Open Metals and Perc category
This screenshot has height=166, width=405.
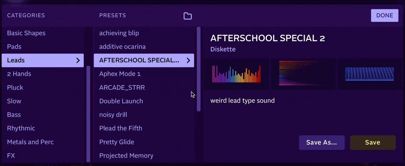point(30,142)
